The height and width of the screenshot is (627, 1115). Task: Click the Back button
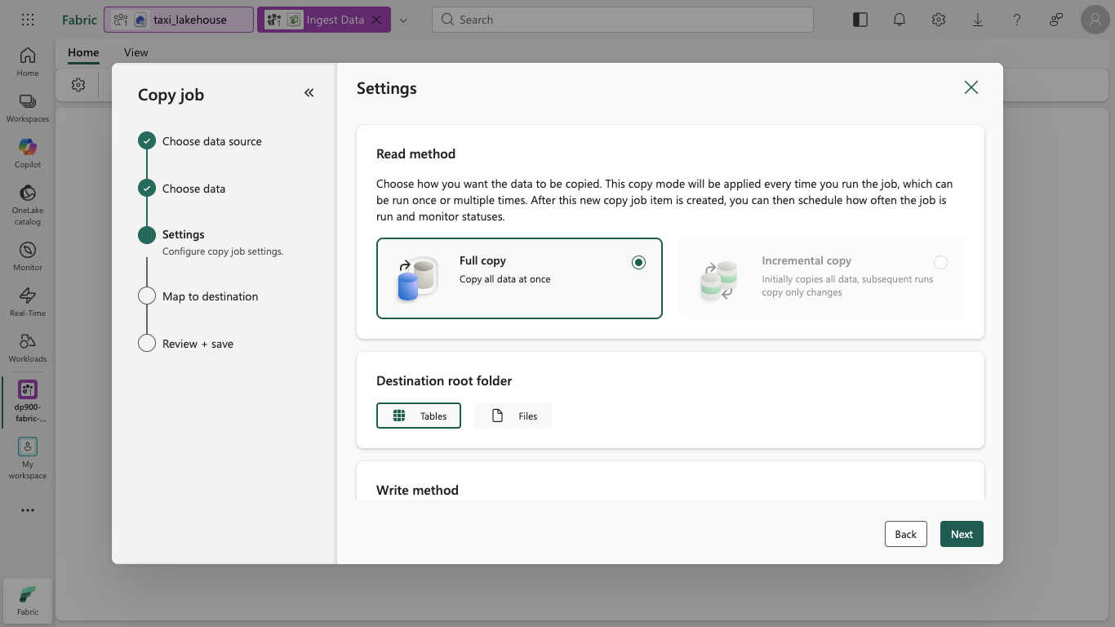click(x=906, y=534)
